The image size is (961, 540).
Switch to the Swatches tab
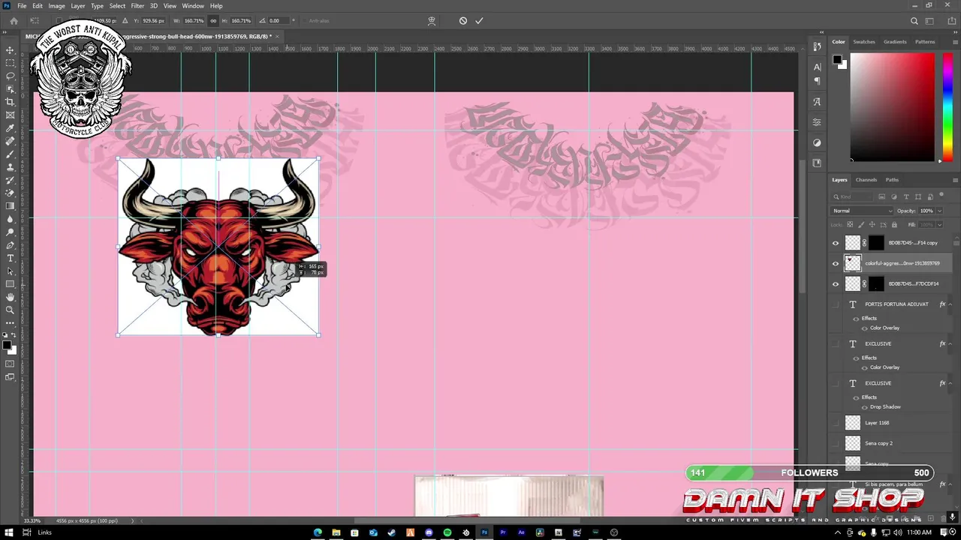pyautogui.click(x=864, y=42)
